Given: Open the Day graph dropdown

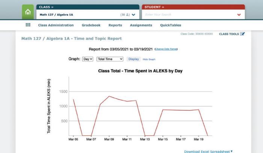Looking at the screenshot, I should (x=88, y=59).
